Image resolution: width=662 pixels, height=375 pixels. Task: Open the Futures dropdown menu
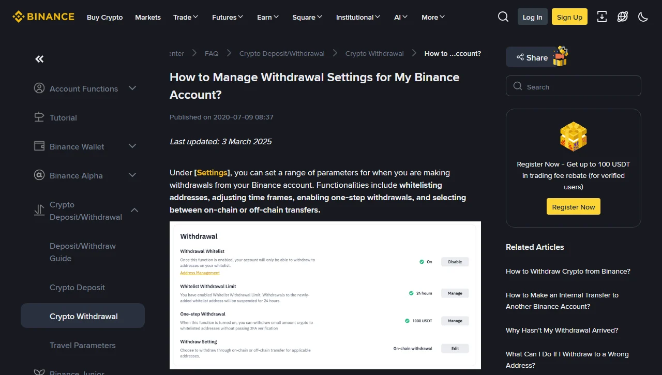click(228, 17)
